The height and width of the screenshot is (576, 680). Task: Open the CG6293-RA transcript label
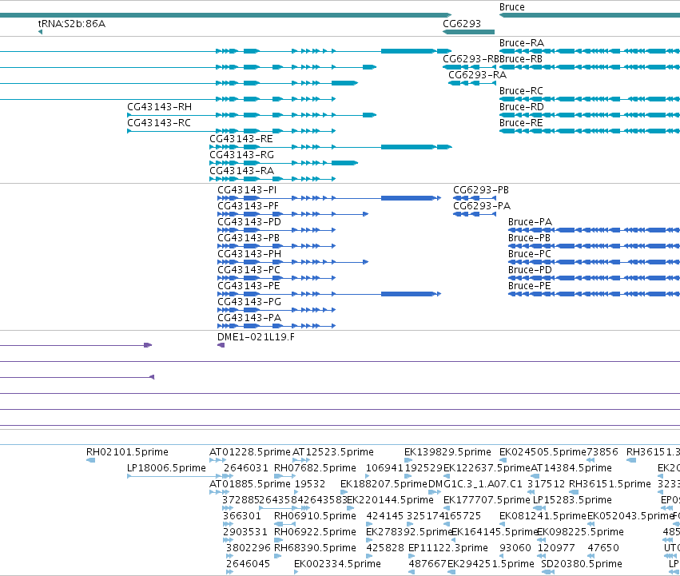[x=478, y=74]
